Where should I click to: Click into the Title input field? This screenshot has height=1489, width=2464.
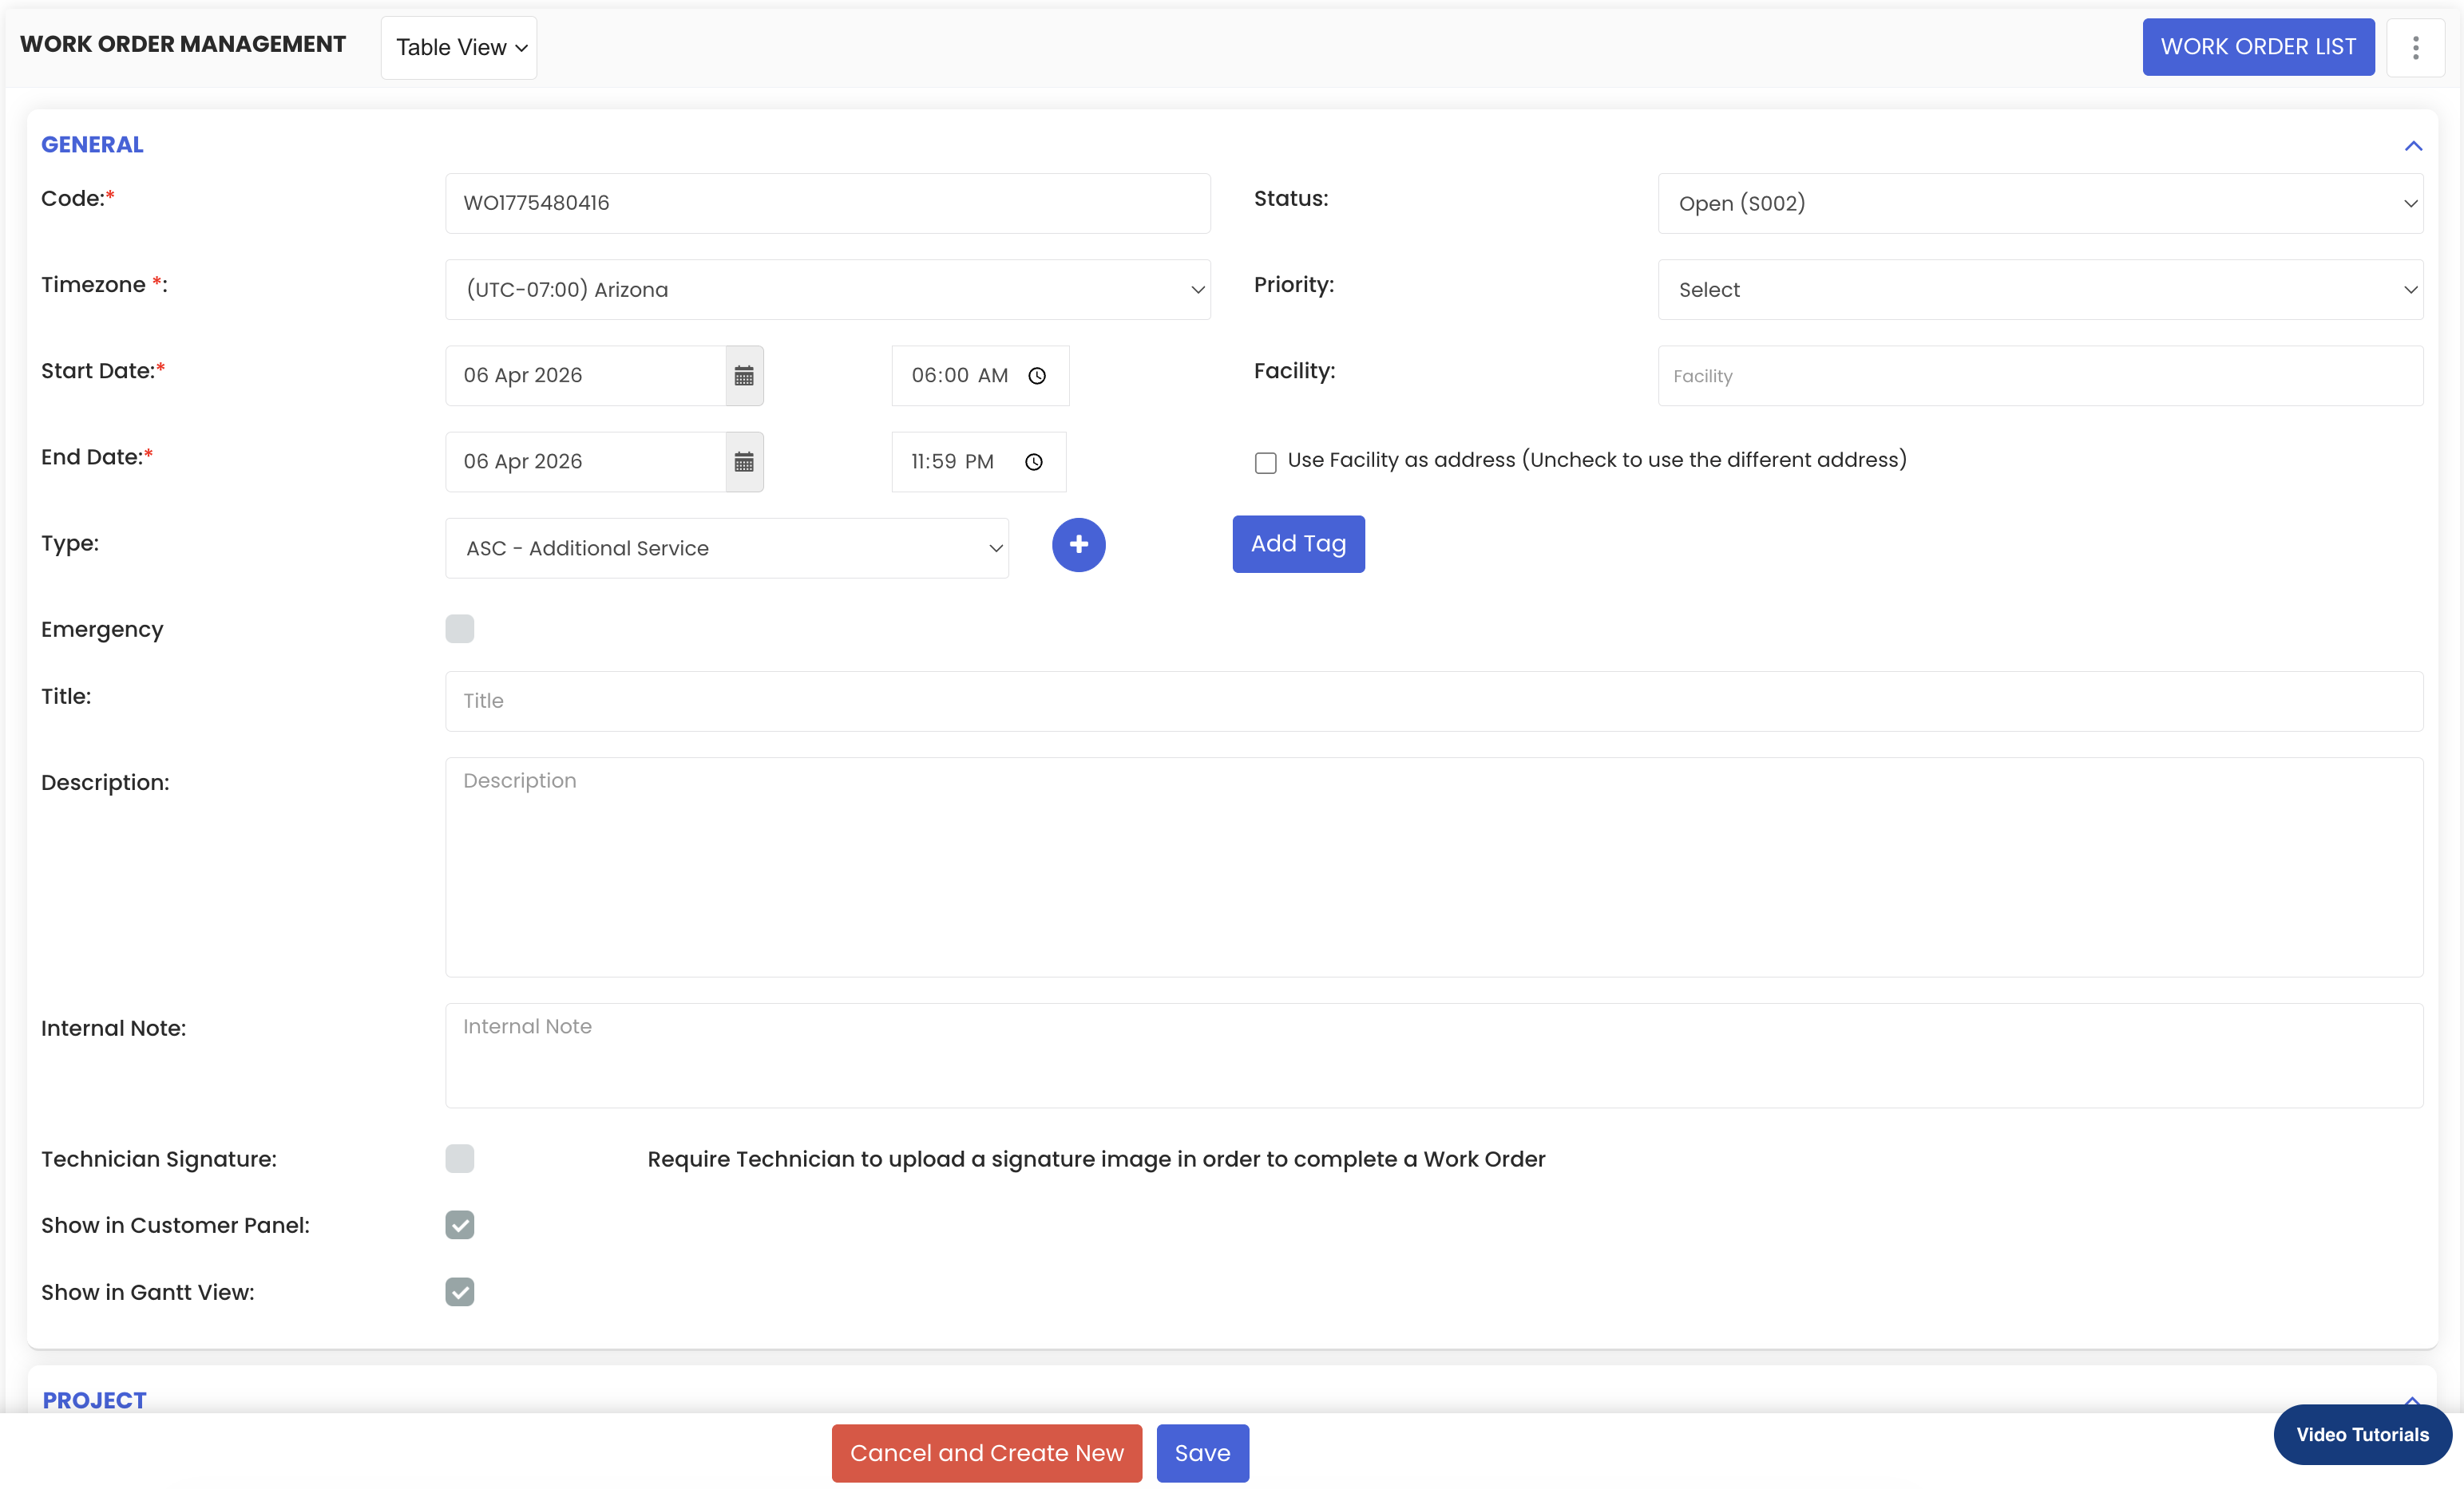pyautogui.click(x=1433, y=701)
